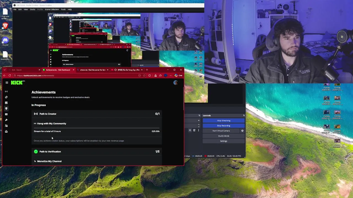Expand the Path to Creator achievement

[97, 114]
